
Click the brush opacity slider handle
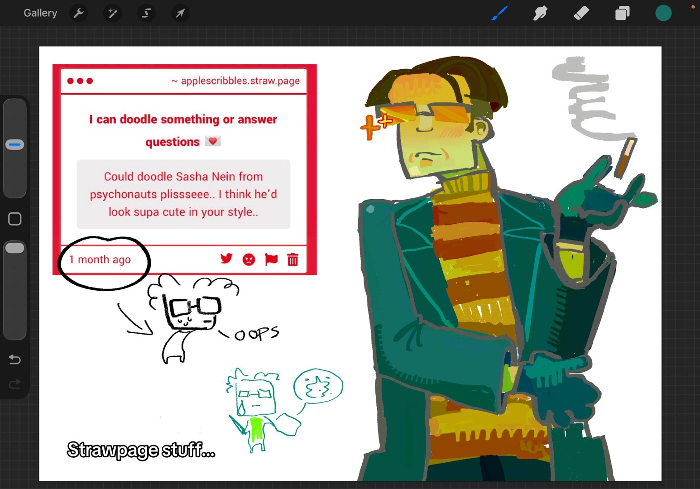click(x=14, y=248)
